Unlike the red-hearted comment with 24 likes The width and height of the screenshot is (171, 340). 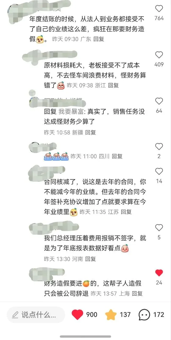159,273
